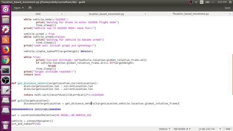Image resolution: width=233 pixels, height=131 pixels.
Task: Open the system settings tool in dock
Action: point(5,30)
